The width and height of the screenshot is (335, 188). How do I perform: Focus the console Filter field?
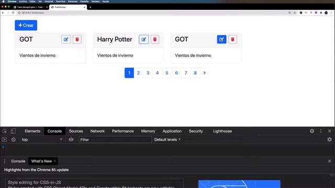click(115, 139)
